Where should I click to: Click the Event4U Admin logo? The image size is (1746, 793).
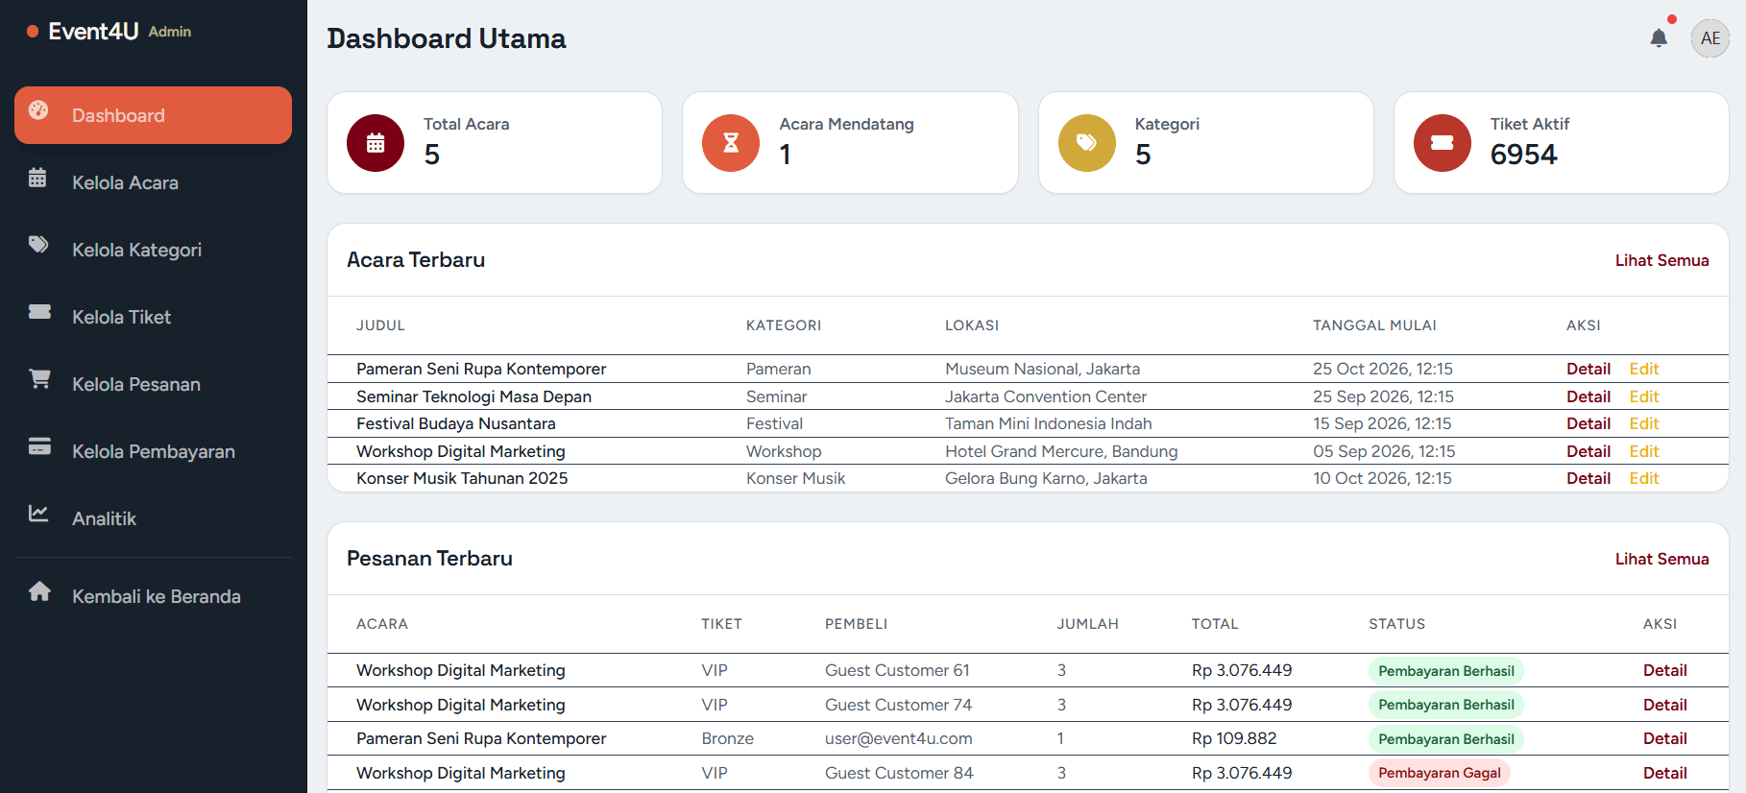point(109,32)
